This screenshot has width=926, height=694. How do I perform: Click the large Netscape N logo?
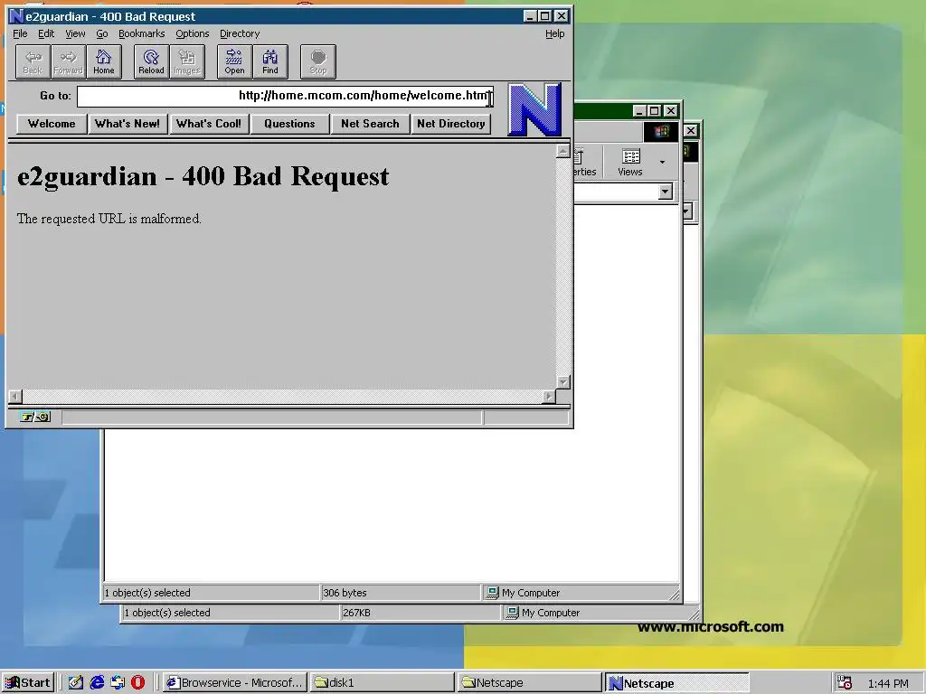point(535,109)
